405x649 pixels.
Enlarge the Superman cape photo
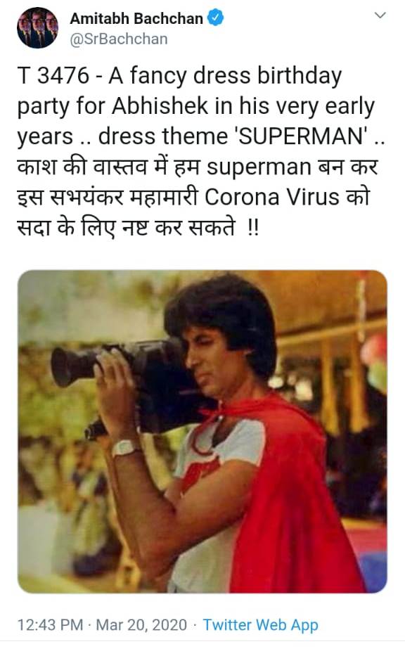[202, 431]
